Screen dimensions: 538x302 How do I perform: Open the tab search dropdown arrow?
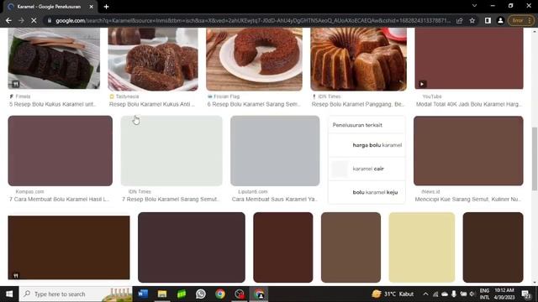pyautogui.click(x=474, y=6)
